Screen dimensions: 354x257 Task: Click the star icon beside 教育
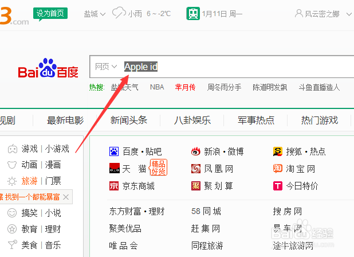[x=12, y=229]
